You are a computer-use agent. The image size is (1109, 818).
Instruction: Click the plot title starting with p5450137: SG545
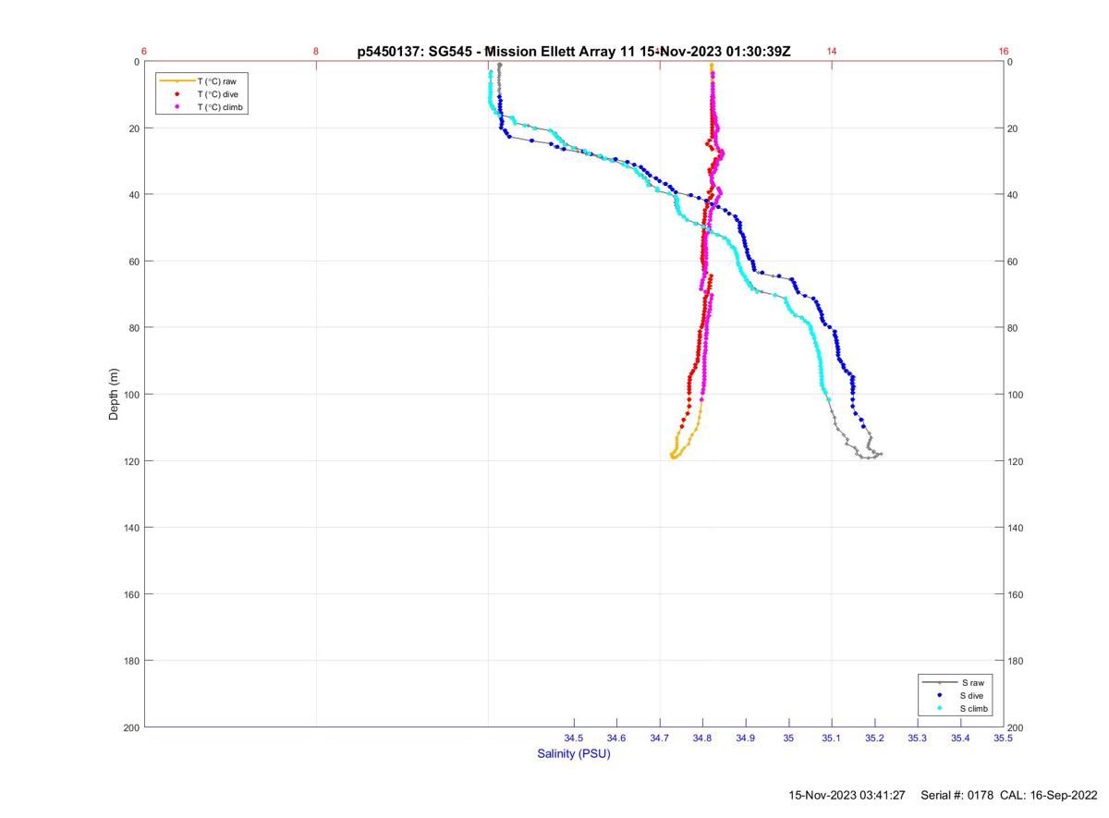click(574, 52)
